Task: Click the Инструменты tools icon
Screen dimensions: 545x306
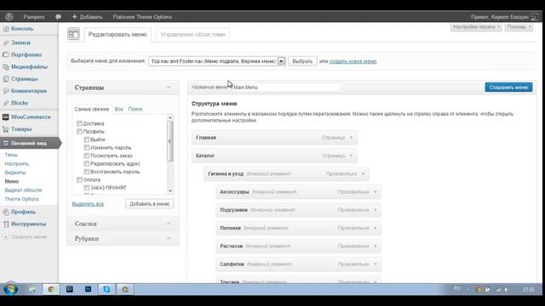Action: pos(6,224)
